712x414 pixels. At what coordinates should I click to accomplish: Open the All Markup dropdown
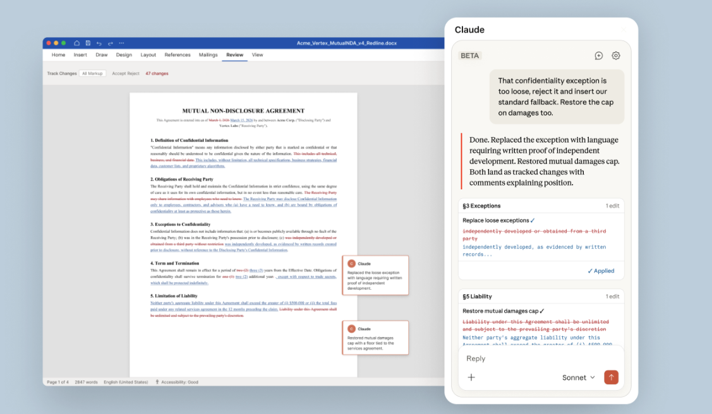92,74
